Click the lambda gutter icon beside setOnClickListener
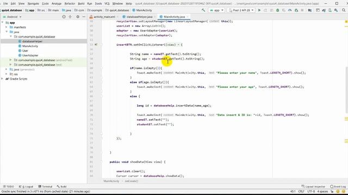Viewport: 348px width, 195px height. [x=96, y=44]
